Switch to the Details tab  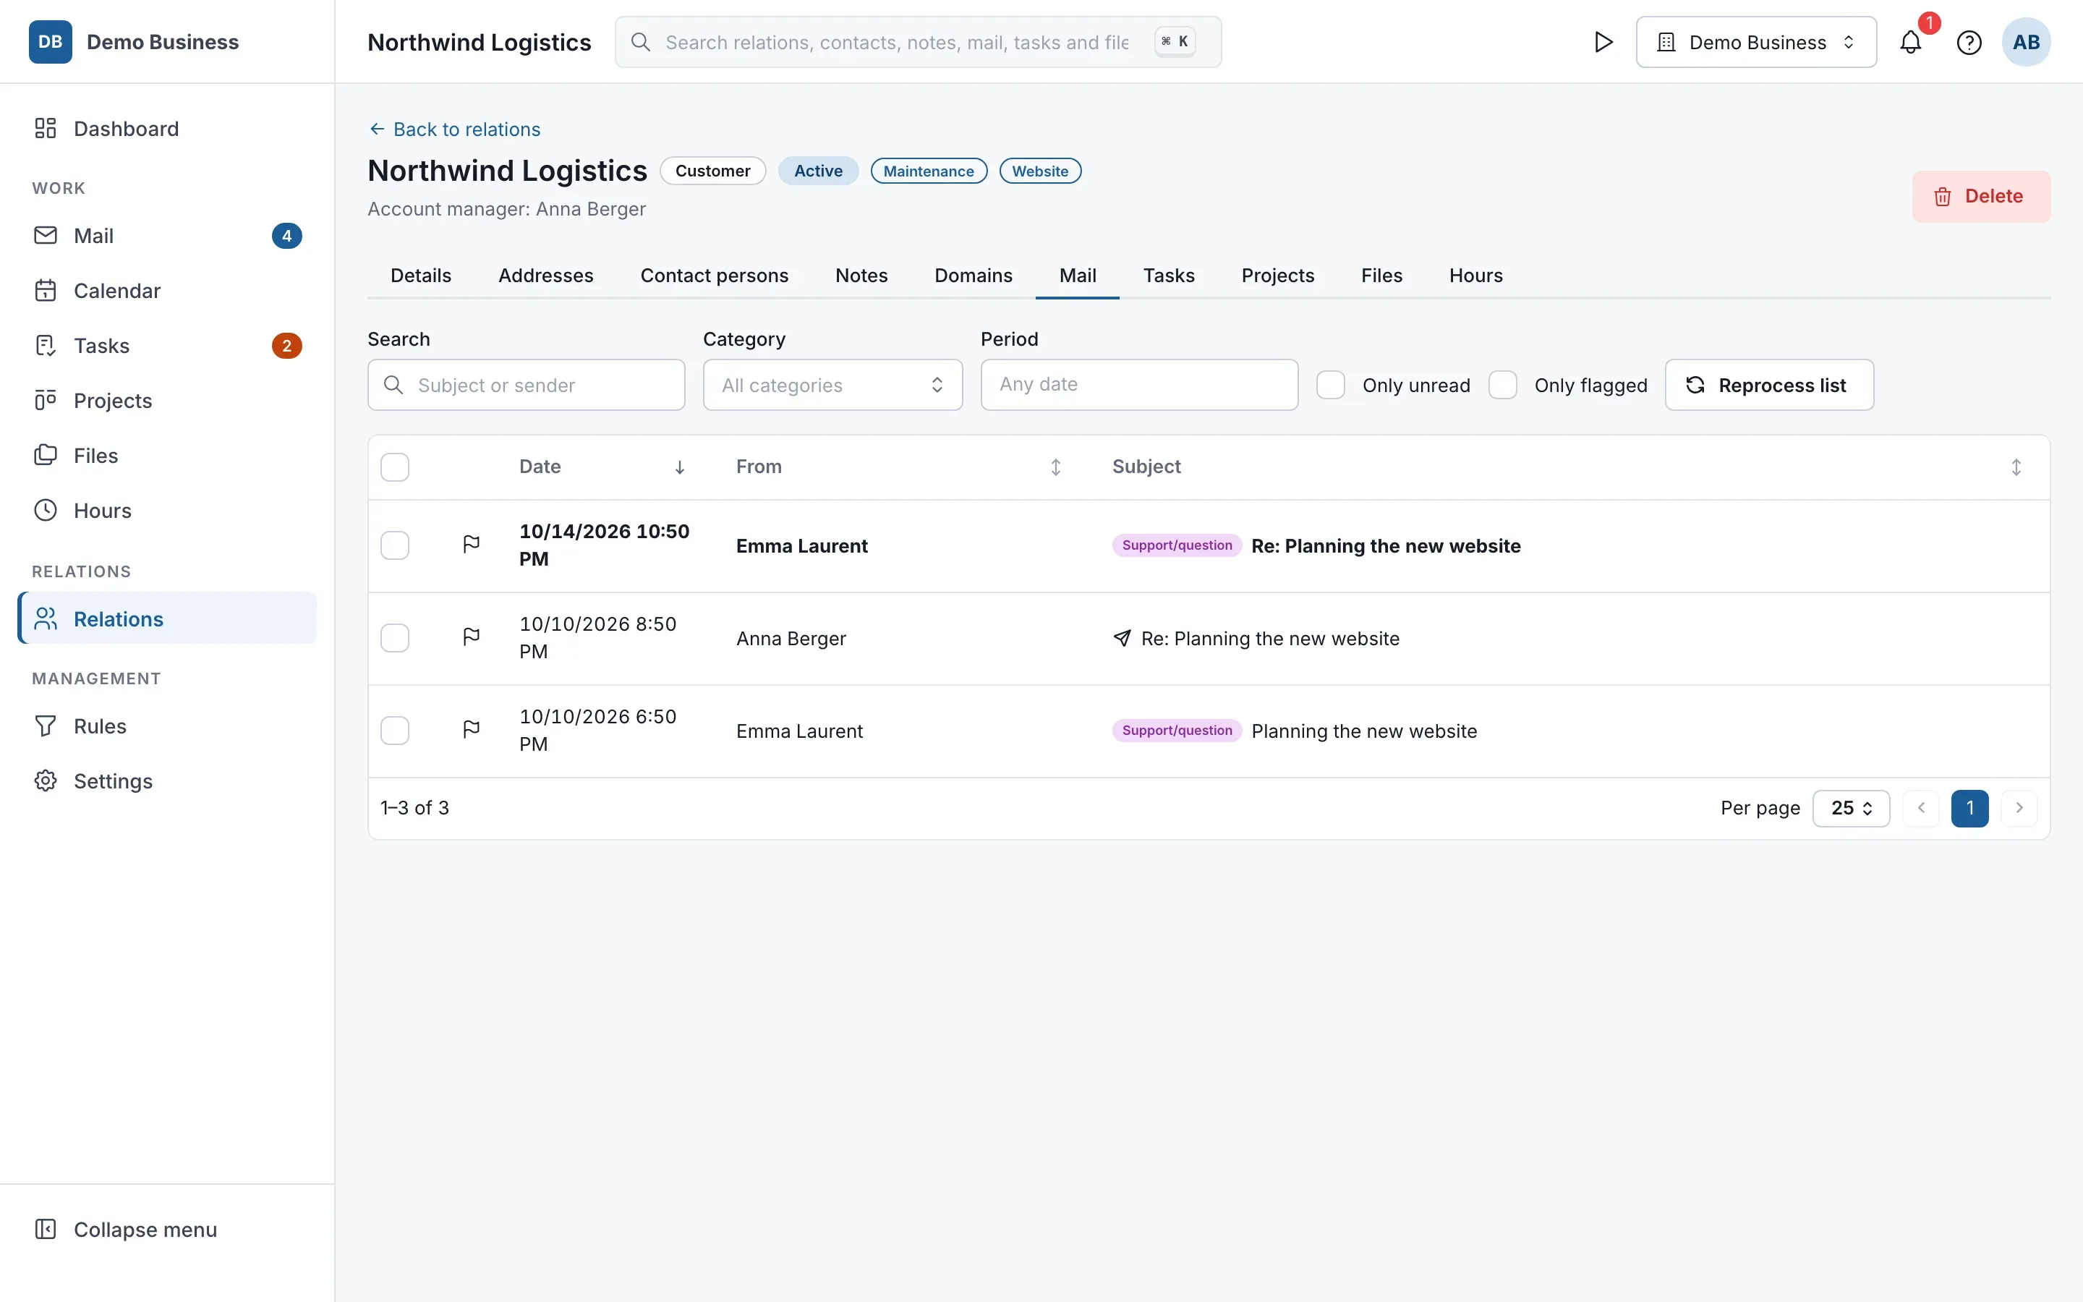(421, 276)
